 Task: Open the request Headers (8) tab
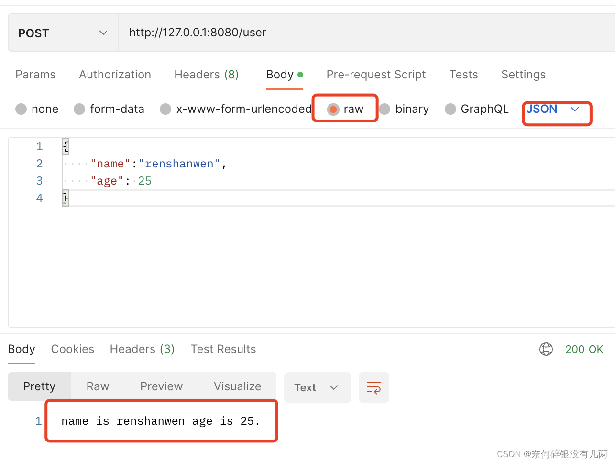(206, 75)
